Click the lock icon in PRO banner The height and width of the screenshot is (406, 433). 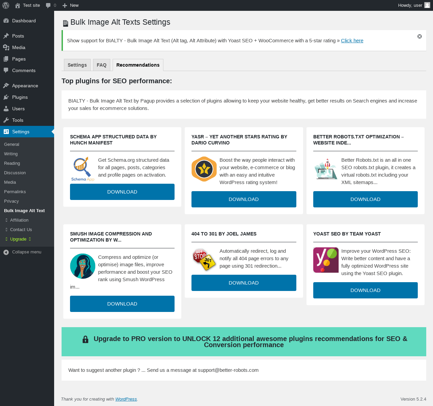pyautogui.click(x=85, y=339)
